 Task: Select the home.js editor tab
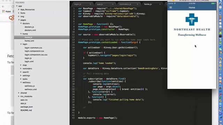(148, 4)
